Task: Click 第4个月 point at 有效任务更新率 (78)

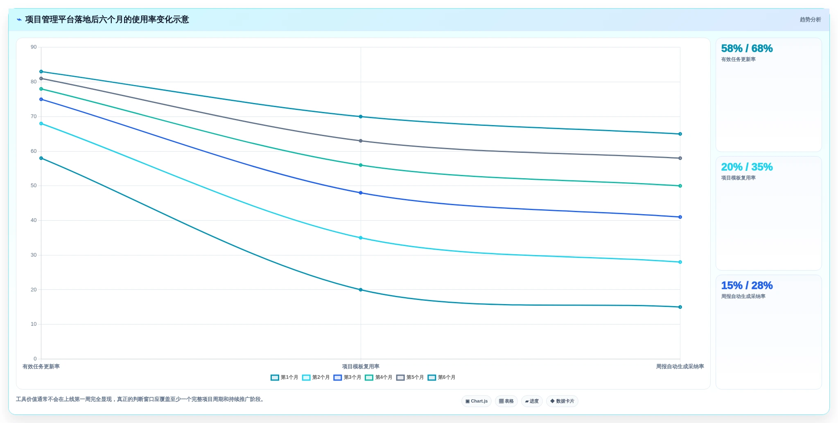Action: pyautogui.click(x=41, y=89)
